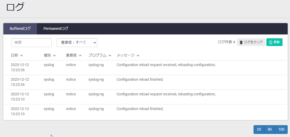The height and width of the screenshot is (137, 290).
Task: Refresh logs with the 更新 button
Action: (274, 42)
